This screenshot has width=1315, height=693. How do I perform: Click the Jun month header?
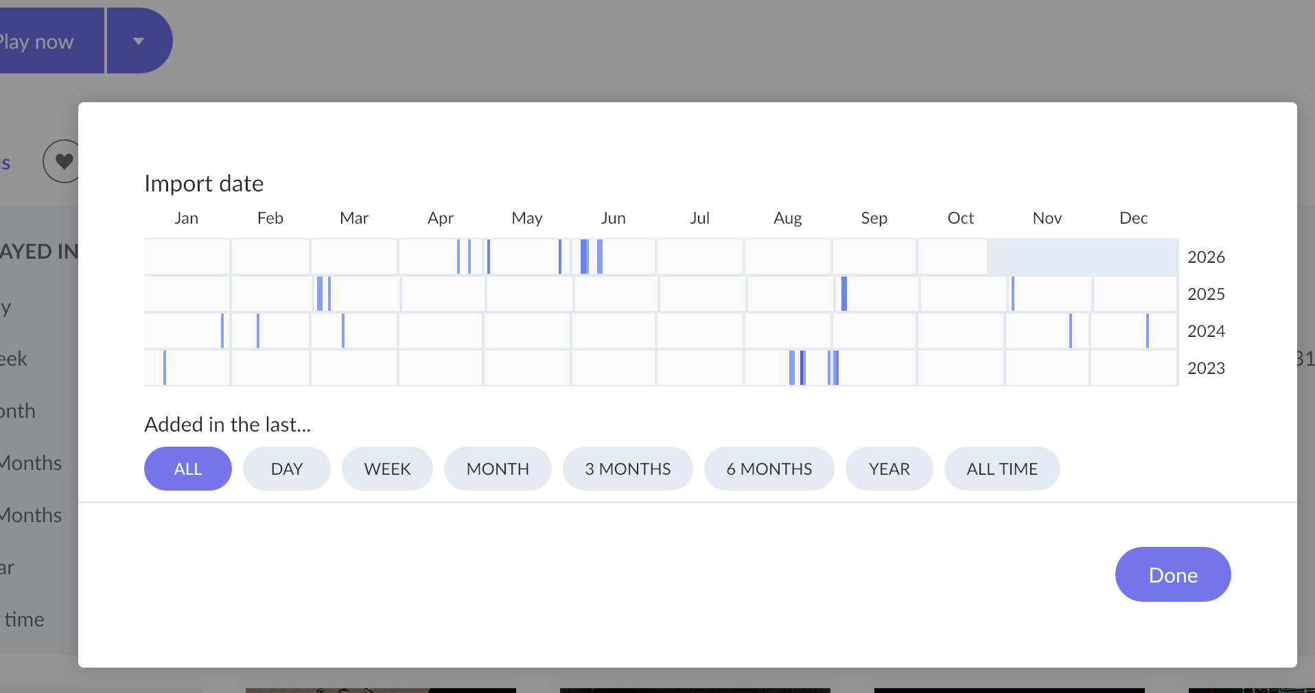[x=613, y=218]
